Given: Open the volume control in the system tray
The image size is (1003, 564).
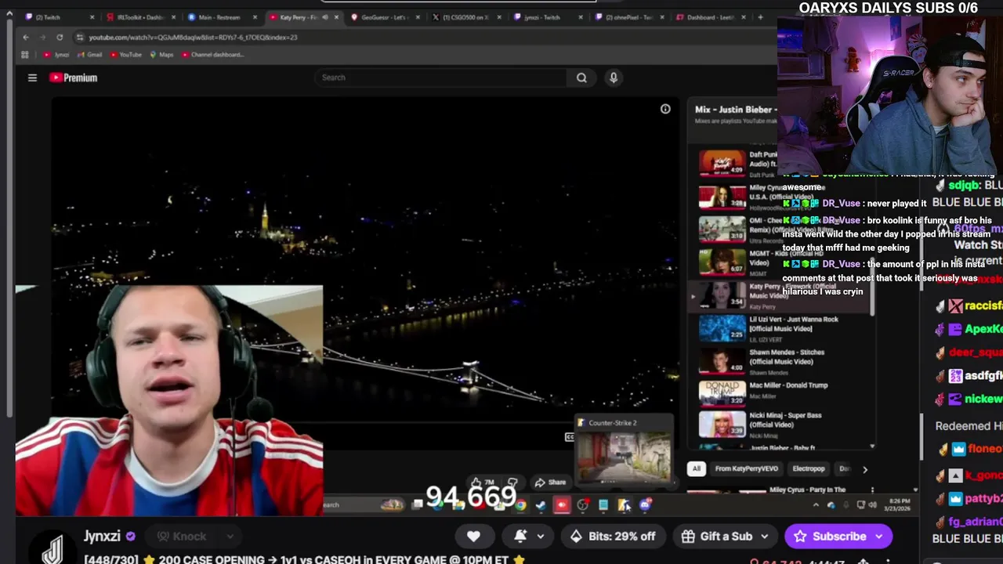Looking at the screenshot, I should (874, 505).
